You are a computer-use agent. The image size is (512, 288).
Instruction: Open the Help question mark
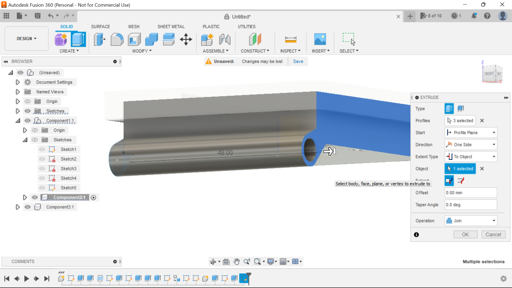click(487, 16)
